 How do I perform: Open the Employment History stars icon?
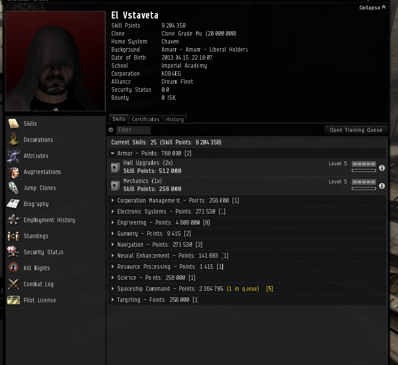coord(14,220)
